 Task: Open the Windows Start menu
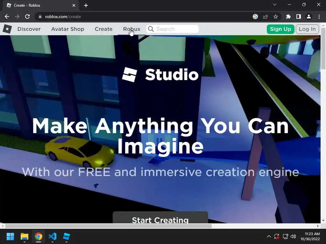10,236
